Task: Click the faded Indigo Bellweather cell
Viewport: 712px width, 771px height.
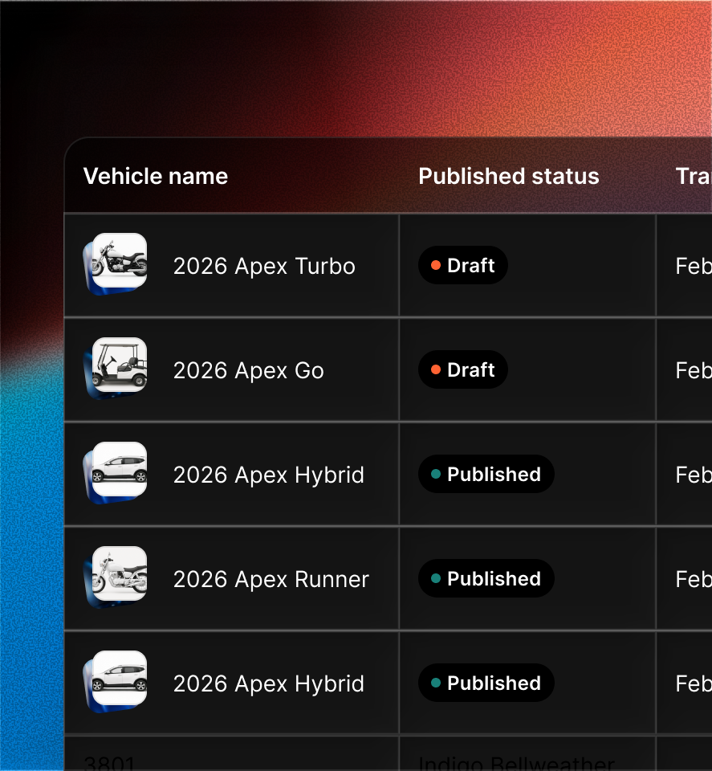Action: pyautogui.click(x=517, y=762)
